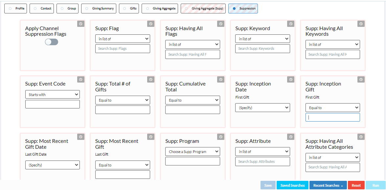Screen dimensions: 386x190
Task: Open Supp: Most Recent Gift 'Equal to' dropdown
Action: click(x=123, y=165)
